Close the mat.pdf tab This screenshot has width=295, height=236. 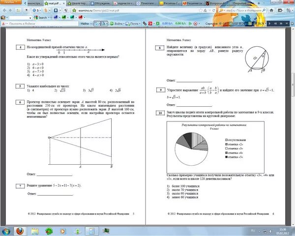[64, 3]
